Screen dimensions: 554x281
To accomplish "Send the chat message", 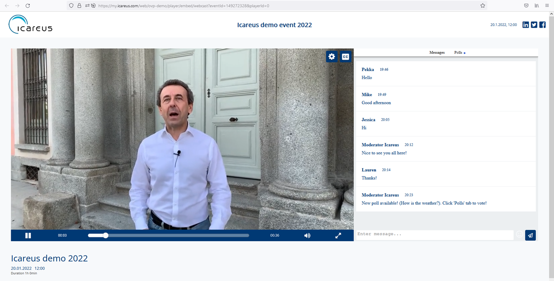I will point(530,235).
